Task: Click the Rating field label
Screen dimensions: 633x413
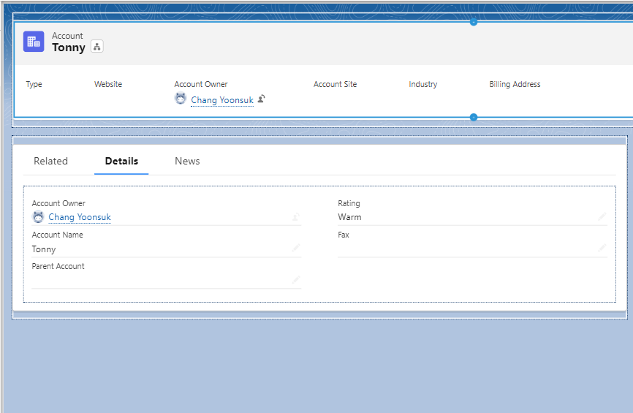Action: pos(349,203)
